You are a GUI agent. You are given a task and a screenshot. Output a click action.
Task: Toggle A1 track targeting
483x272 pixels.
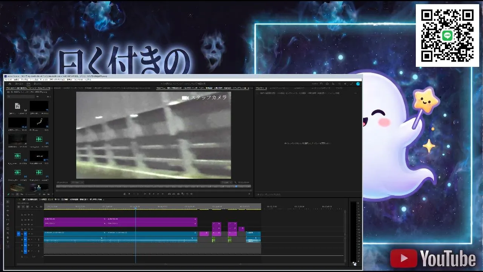[x=25, y=240]
